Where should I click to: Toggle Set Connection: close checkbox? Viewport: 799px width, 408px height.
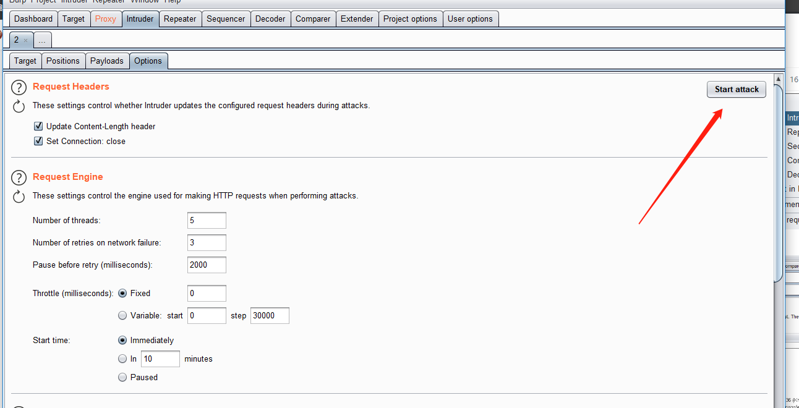(x=38, y=141)
